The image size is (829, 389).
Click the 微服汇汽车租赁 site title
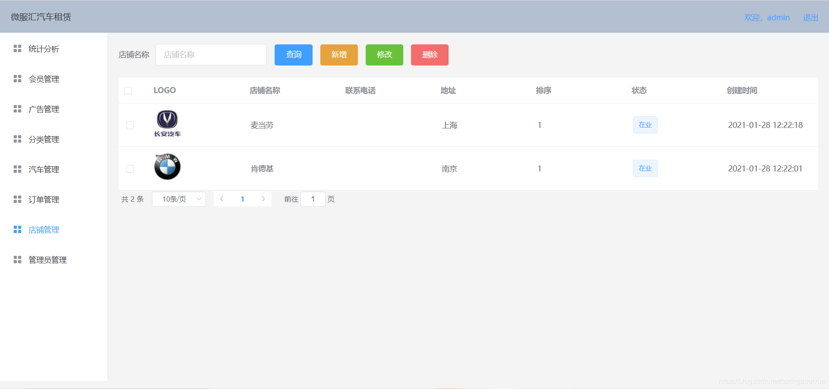point(41,17)
